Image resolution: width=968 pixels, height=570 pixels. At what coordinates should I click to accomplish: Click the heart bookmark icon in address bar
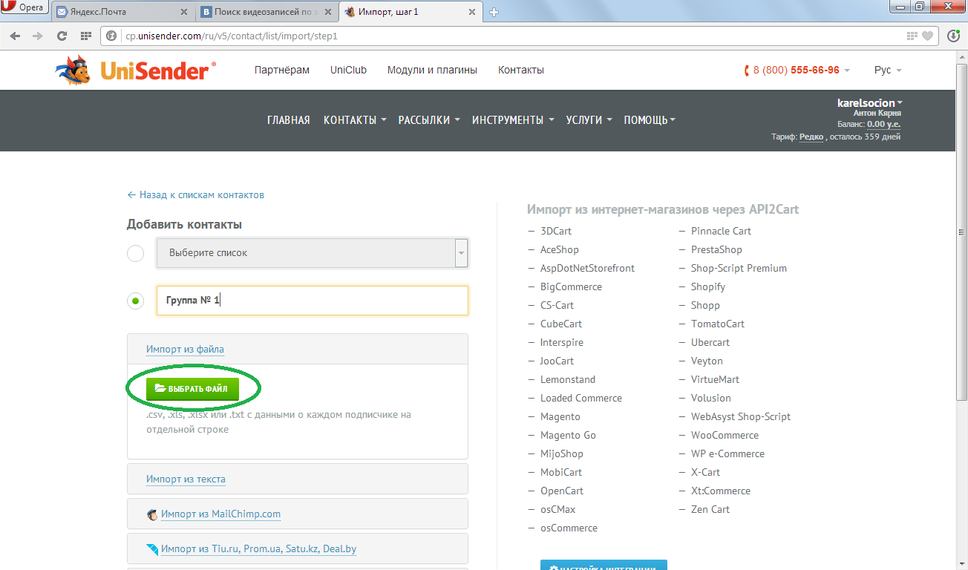click(x=928, y=36)
